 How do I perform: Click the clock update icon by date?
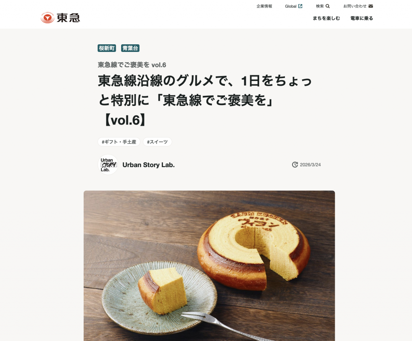point(295,165)
